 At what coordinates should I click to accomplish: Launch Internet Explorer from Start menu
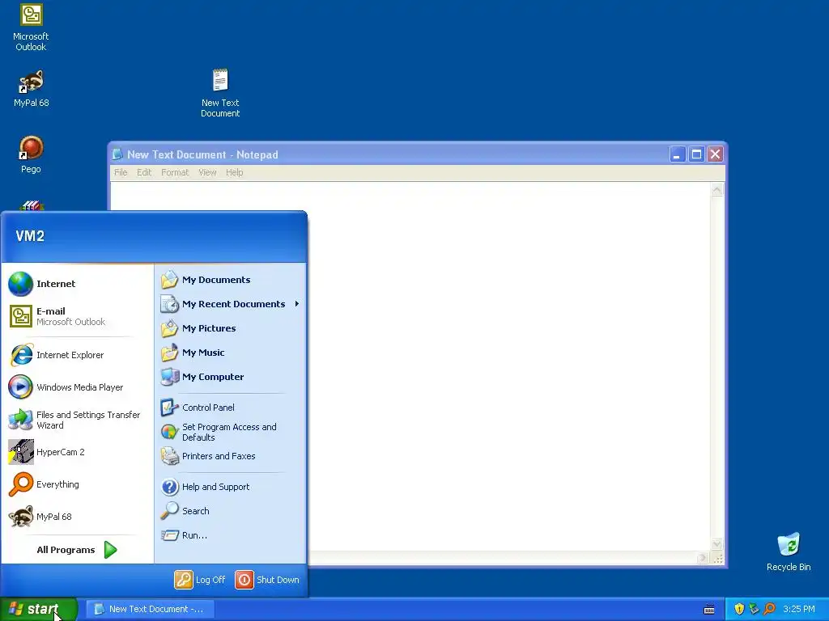tap(78, 355)
